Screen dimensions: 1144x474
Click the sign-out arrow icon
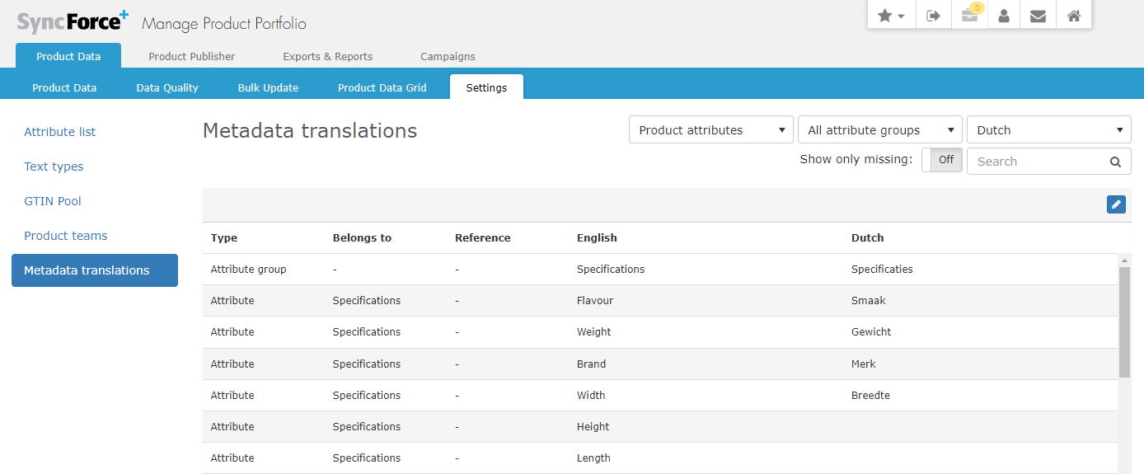pyautogui.click(x=933, y=16)
